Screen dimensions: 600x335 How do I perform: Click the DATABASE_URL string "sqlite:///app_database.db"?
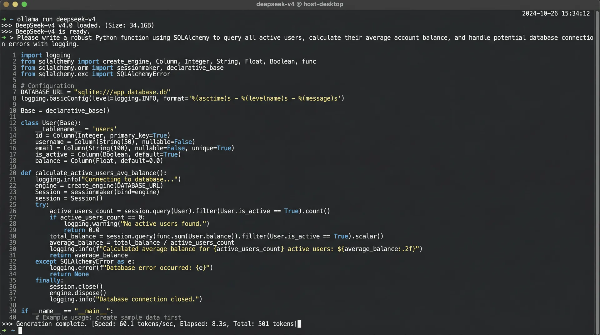pyautogui.click(x=122, y=92)
